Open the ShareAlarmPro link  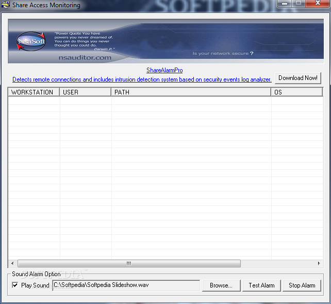tap(164, 70)
